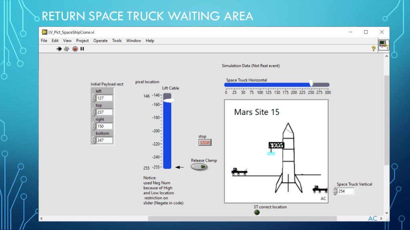This screenshot has height=230, width=410.
Task: Open the Tools menu
Action: (117, 41)
